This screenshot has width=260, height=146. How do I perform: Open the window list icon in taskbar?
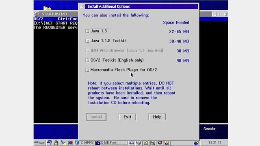pos(49,143)
